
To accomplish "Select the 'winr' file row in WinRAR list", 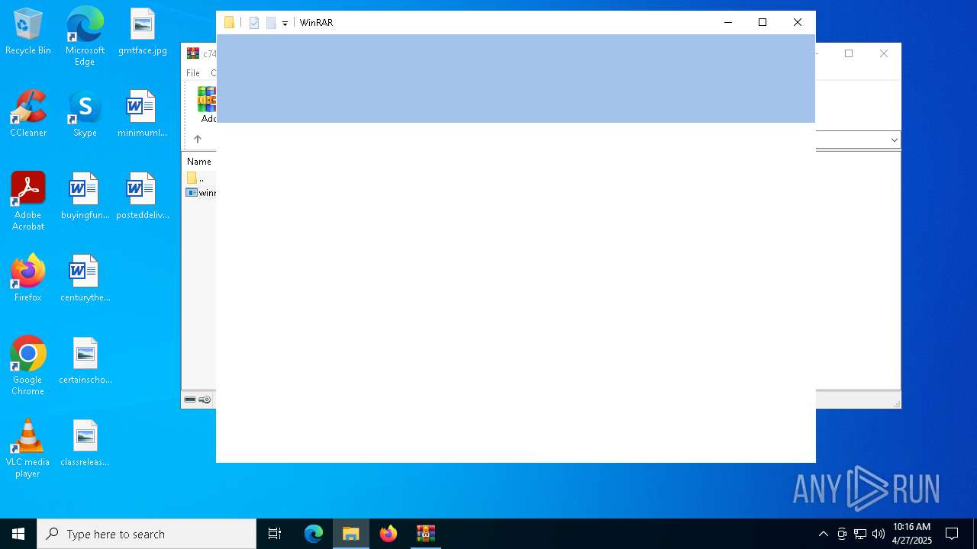I will 201,193.
